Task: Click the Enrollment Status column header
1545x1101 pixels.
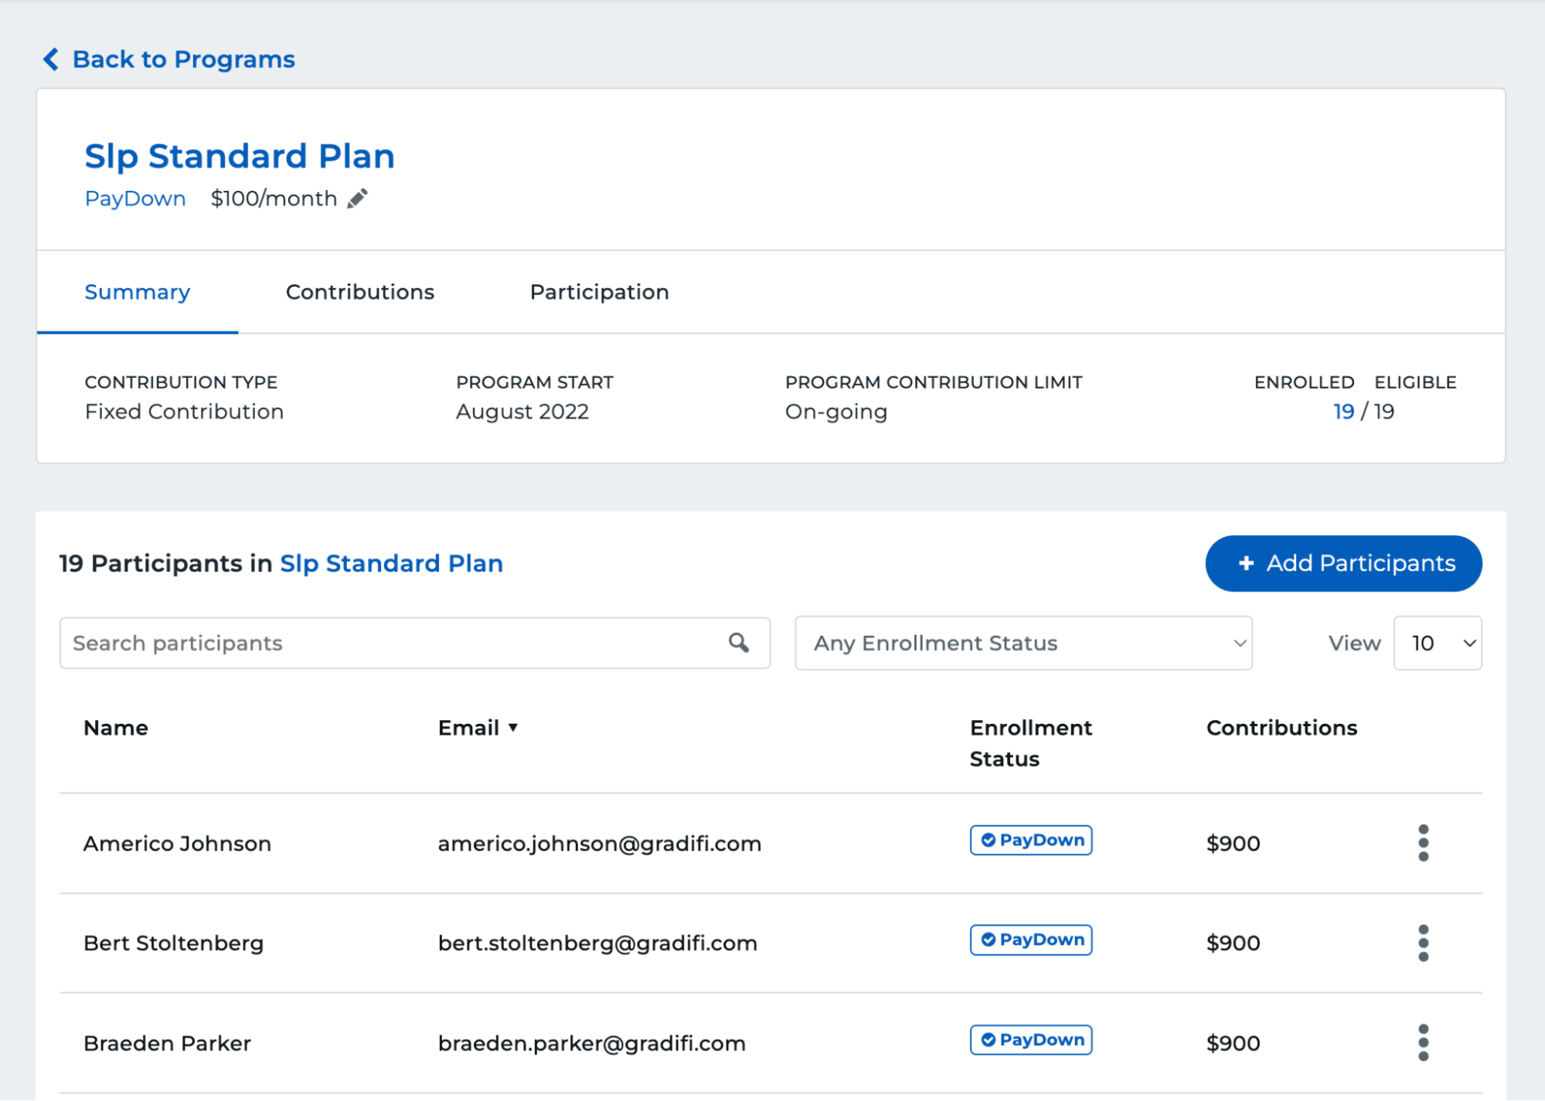Action: pos(1031,743)
